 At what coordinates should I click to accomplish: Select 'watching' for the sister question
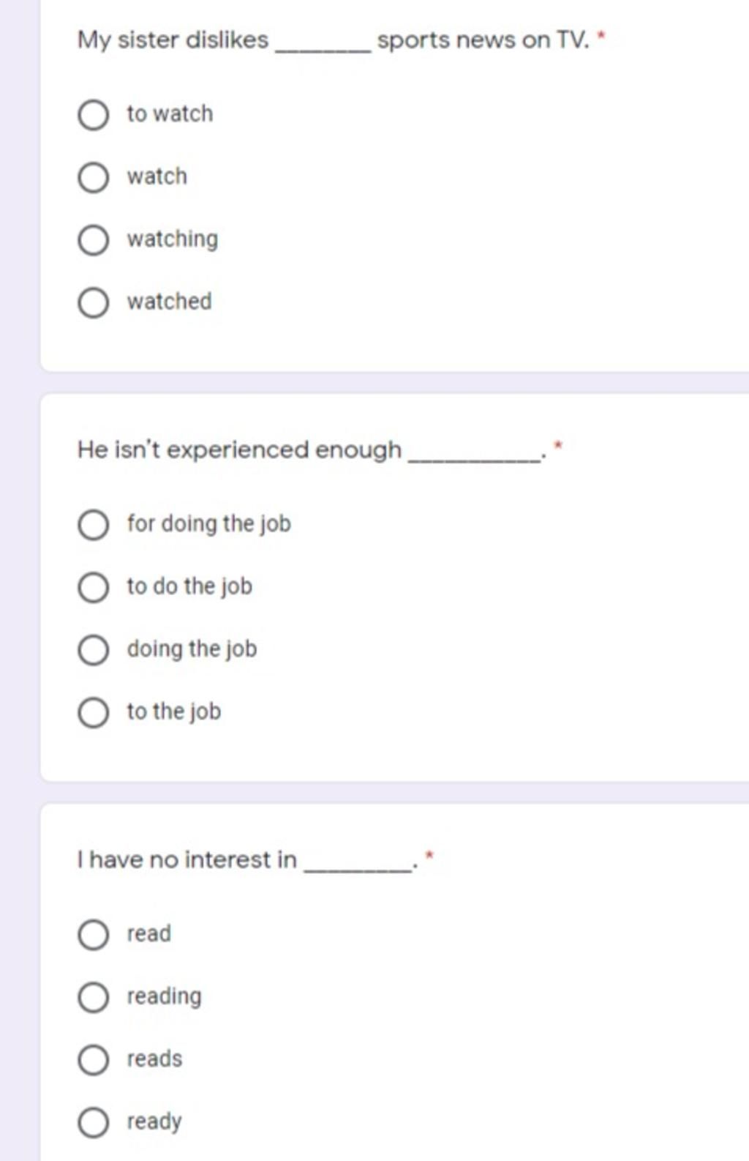click(93, 239)
